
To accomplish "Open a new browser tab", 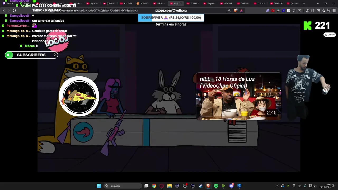I will tap(304, 3).
